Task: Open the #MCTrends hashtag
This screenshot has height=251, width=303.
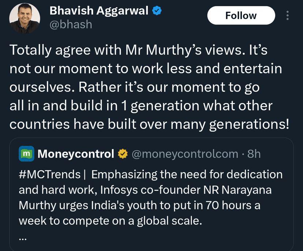Action: pyautogui.click(x=49, y=174)
